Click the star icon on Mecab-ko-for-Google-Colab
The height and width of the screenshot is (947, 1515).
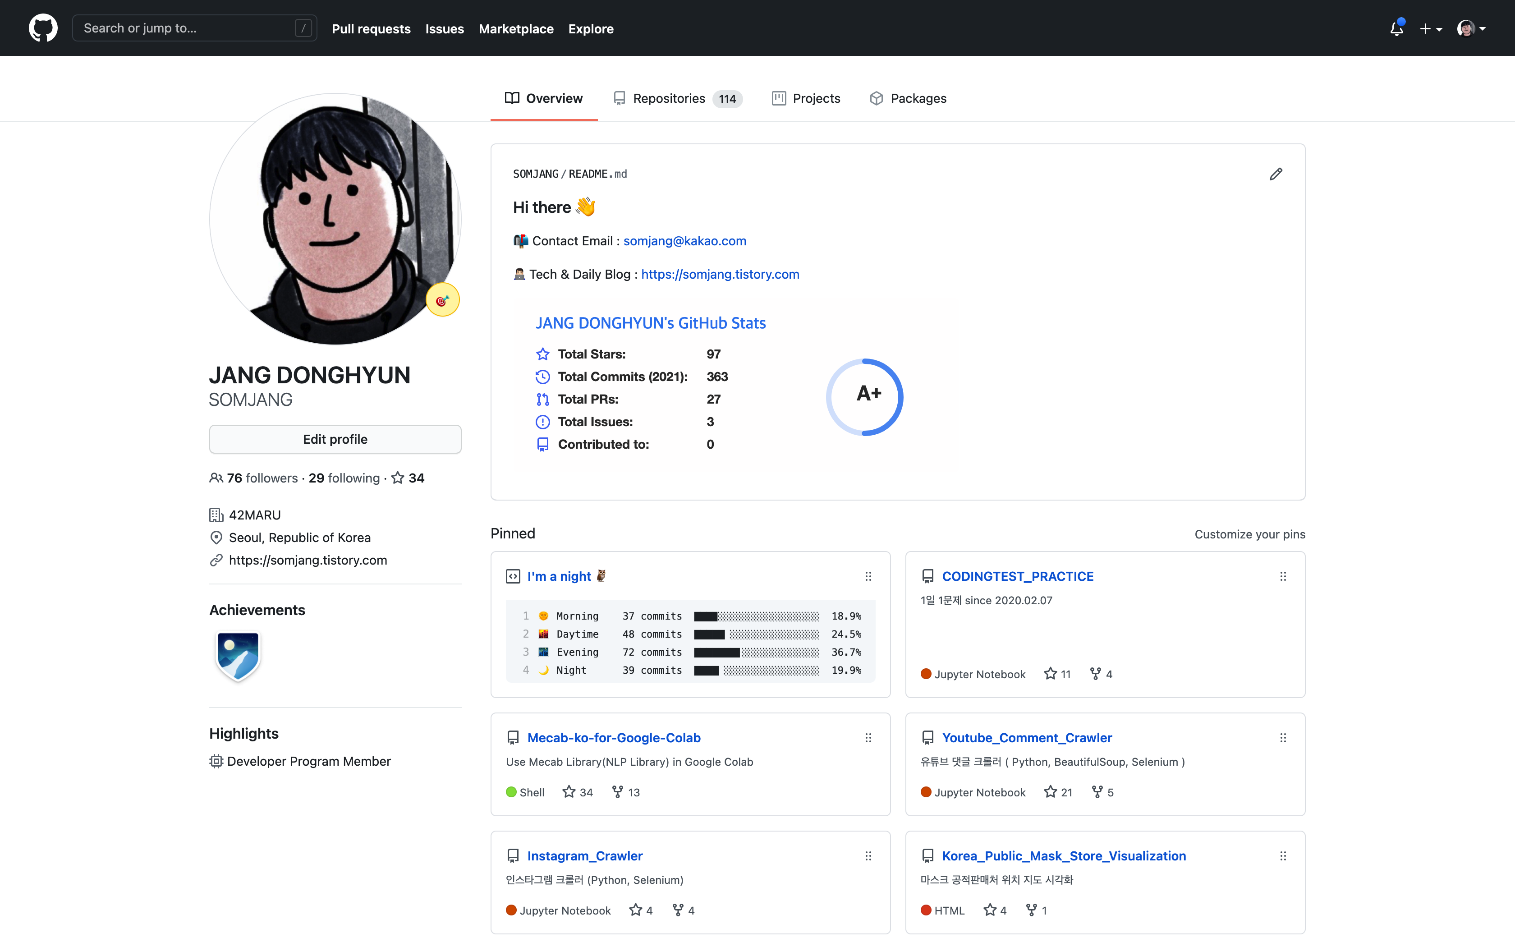[569, 792]
